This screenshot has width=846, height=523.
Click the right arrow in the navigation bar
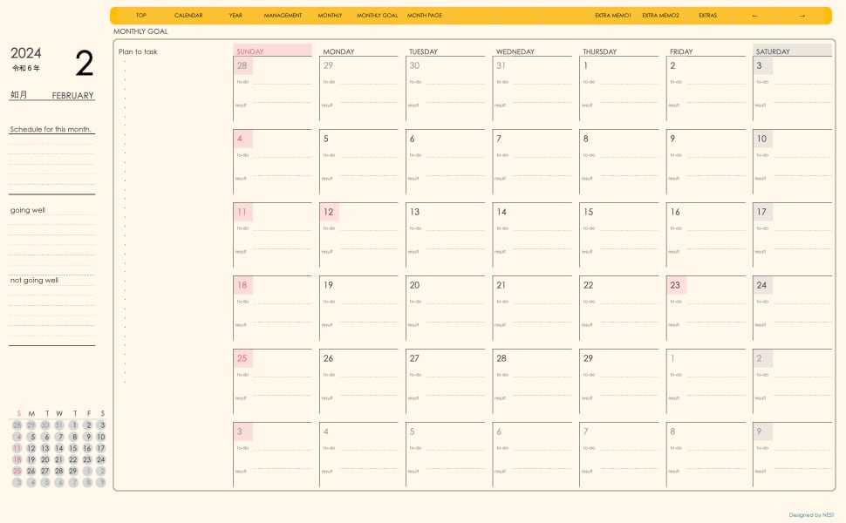click(802, 16)
